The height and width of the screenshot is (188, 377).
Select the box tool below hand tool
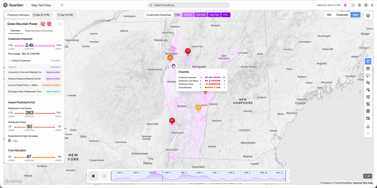[368, 69]
